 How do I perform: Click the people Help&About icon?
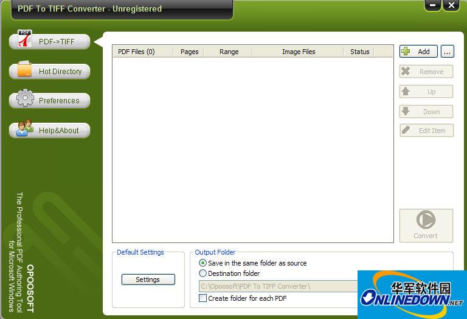pyautogui.click(x=25, y=128)
